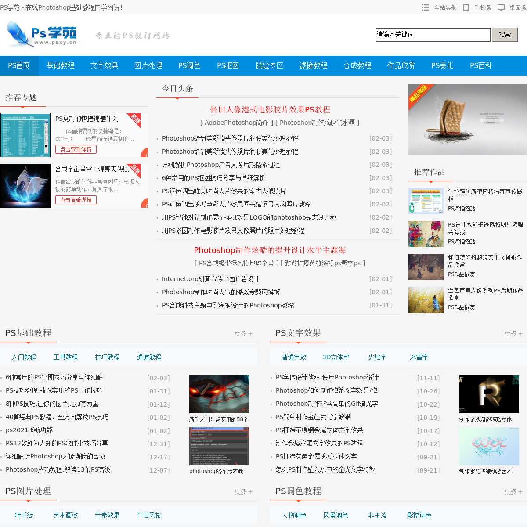
Task: Open the angel in starry sky thumbnail
Action: pyautogui.click(x=25, y=186)
